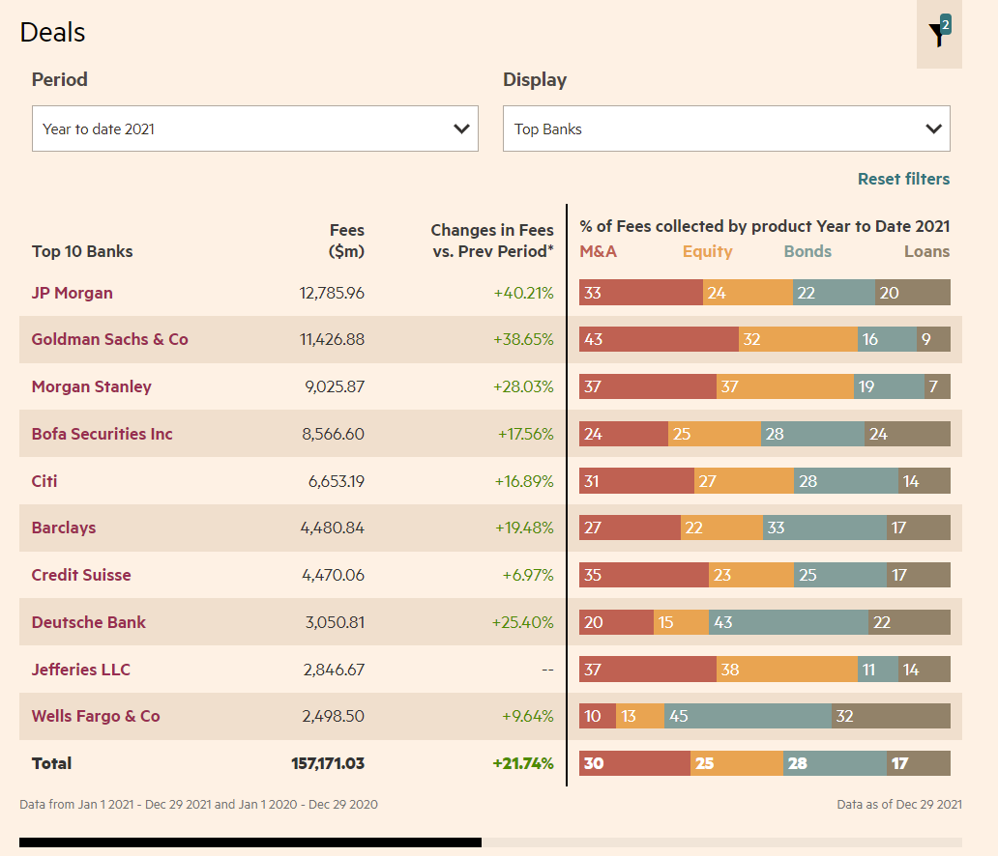Click the Reset filters link

click(x=903, y=179)
